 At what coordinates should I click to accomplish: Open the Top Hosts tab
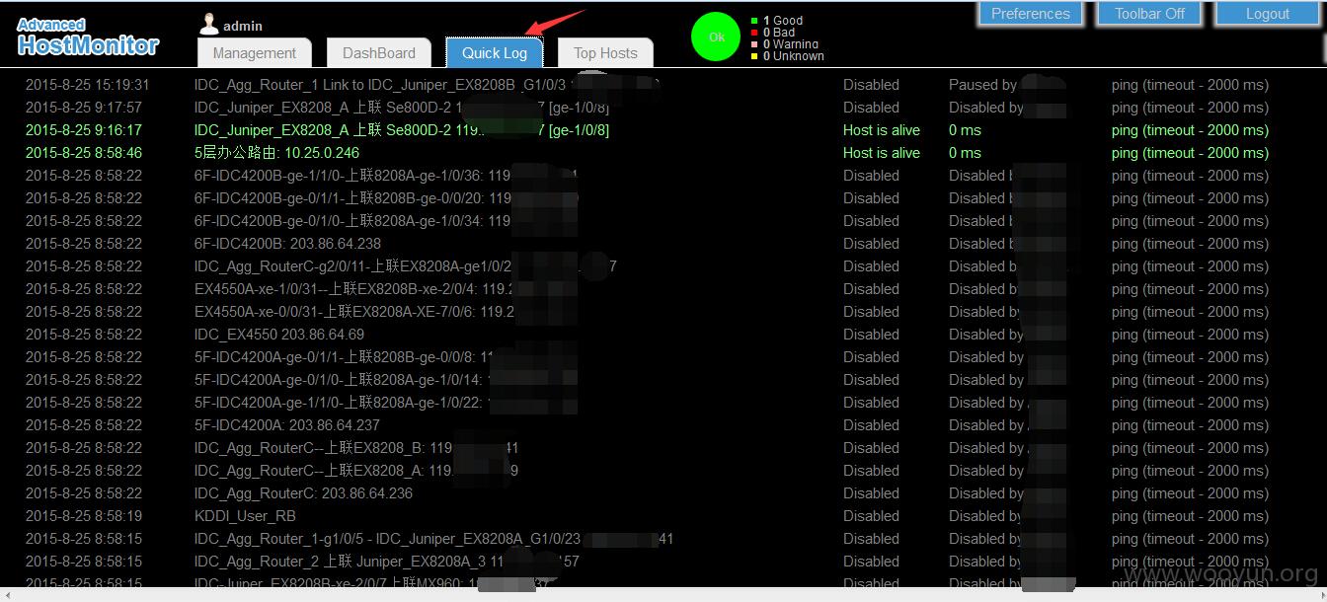(605, 53)
